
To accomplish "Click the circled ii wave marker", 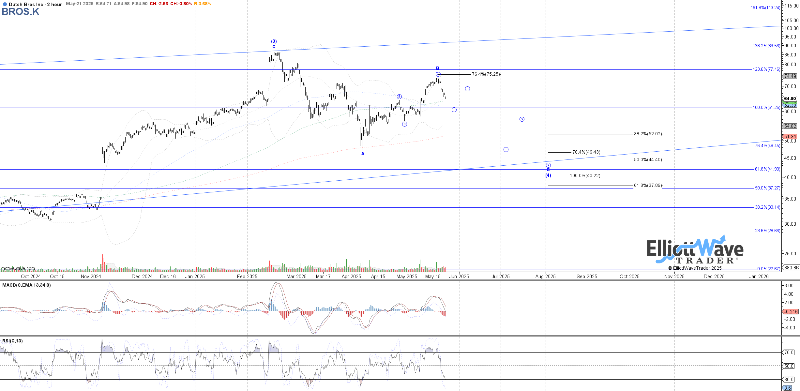I will (x=467, y=89).
